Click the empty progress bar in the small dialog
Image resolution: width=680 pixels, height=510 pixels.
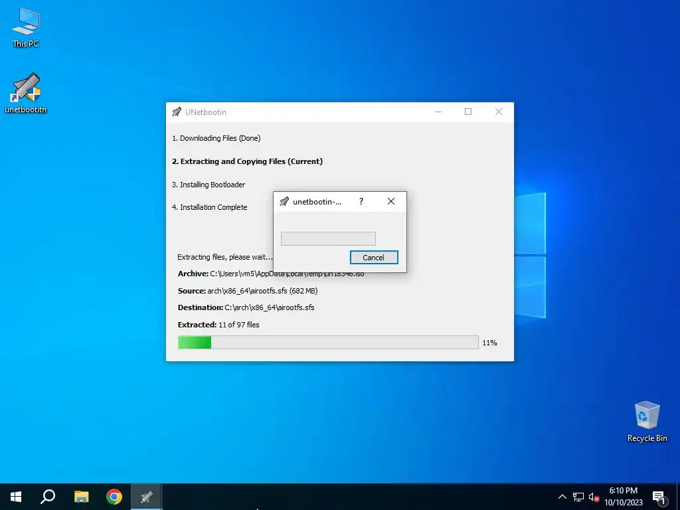(328, 238)
